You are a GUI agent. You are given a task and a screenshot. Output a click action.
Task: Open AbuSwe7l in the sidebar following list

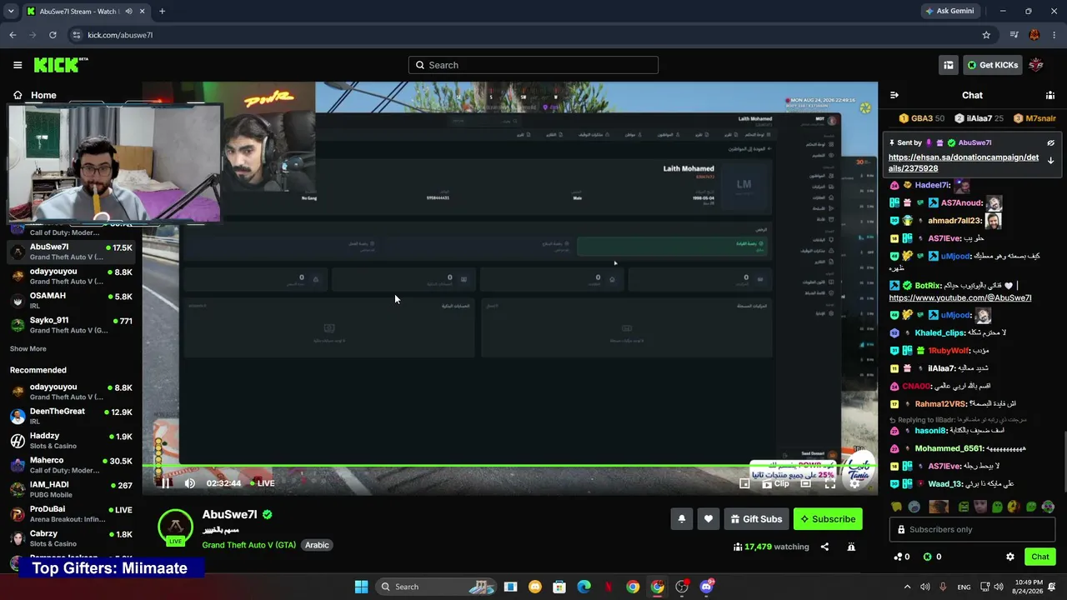[x=71, y=252]
